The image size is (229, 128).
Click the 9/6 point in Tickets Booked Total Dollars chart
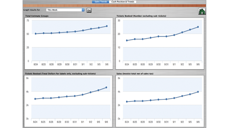click(x=106, y=87)
